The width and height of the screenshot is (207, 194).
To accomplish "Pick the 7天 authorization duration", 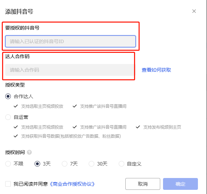I will (65, 164).
